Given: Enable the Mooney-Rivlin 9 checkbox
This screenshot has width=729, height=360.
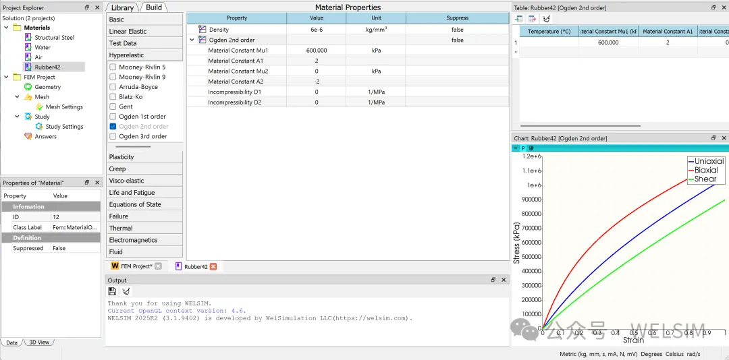Looking at the screenshot, I should [113, 77].
